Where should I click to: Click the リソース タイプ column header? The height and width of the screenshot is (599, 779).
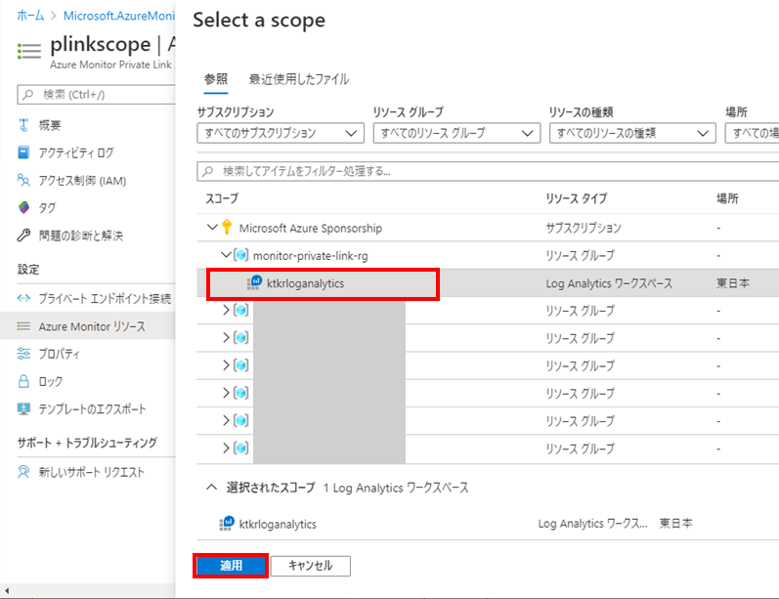coord(576,198)
